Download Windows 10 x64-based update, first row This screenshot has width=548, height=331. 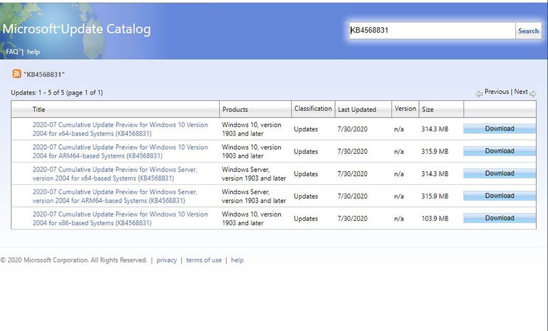pyautogui.click(x=499, y=129)
